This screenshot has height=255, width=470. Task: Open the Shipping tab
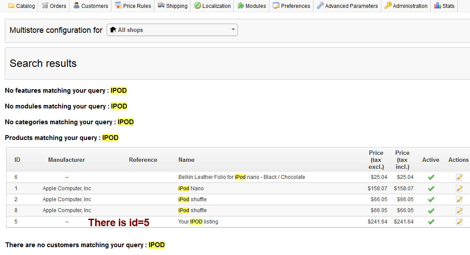click(173, 6)
